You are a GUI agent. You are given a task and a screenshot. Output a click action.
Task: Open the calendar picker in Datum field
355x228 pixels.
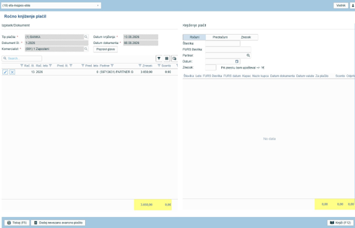236,62
